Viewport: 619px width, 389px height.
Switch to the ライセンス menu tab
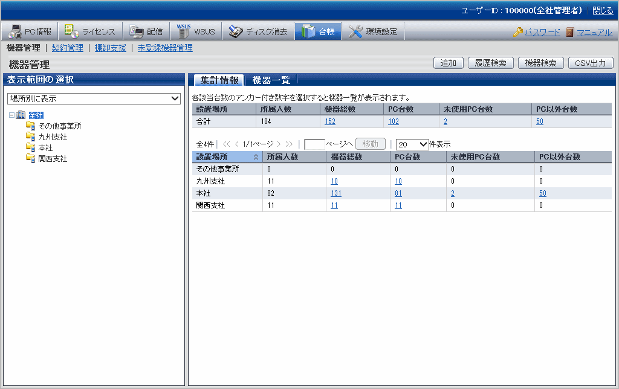pos(91,31)
